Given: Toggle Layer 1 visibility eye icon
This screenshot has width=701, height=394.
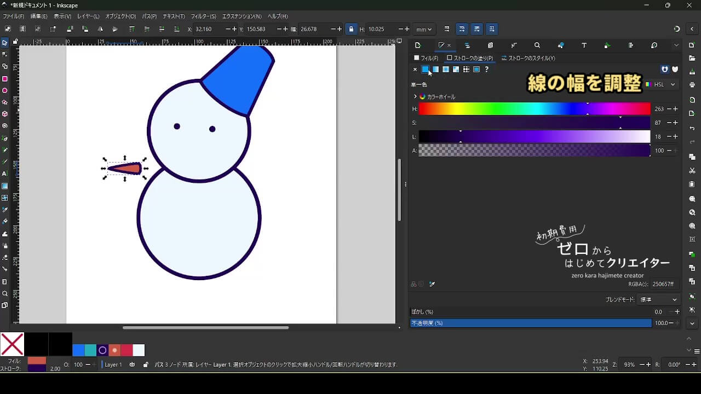Looking at the screenshot, I should [132, 364].
